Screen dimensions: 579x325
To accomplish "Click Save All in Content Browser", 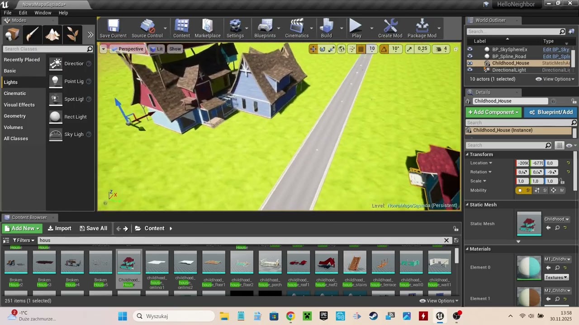I will [x=93, y=228].
